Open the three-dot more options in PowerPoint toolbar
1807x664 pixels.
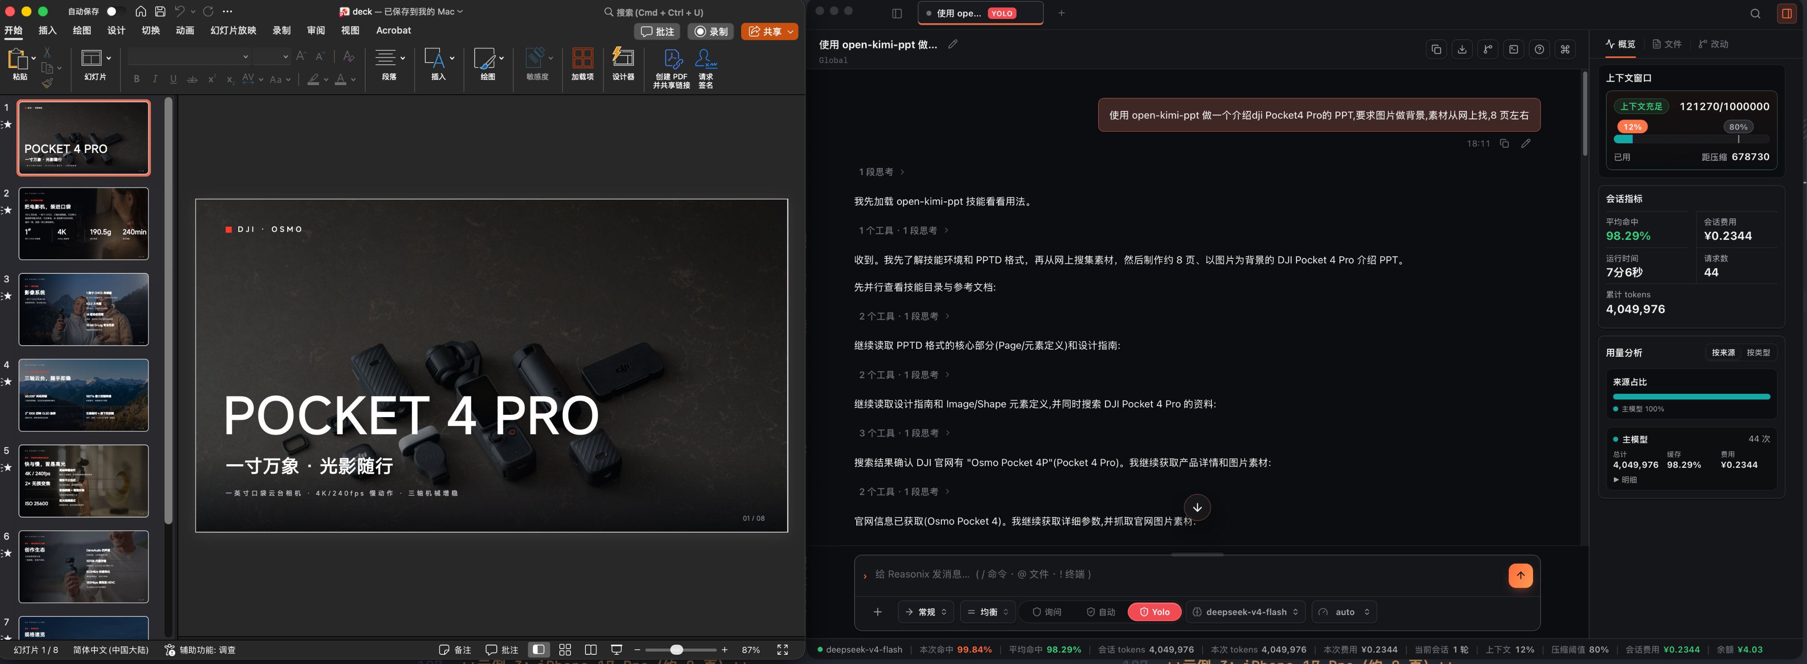click(227, 11)
